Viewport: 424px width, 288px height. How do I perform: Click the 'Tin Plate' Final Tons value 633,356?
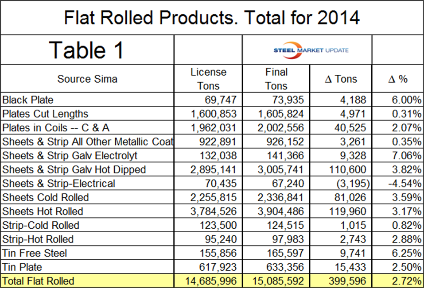[x=285, y=267]
